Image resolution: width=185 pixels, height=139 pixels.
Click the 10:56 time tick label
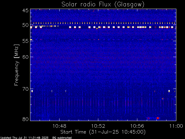137,126
